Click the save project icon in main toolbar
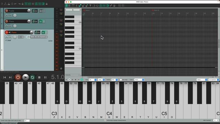Viewport: 220px width, 124px height. 9,4
